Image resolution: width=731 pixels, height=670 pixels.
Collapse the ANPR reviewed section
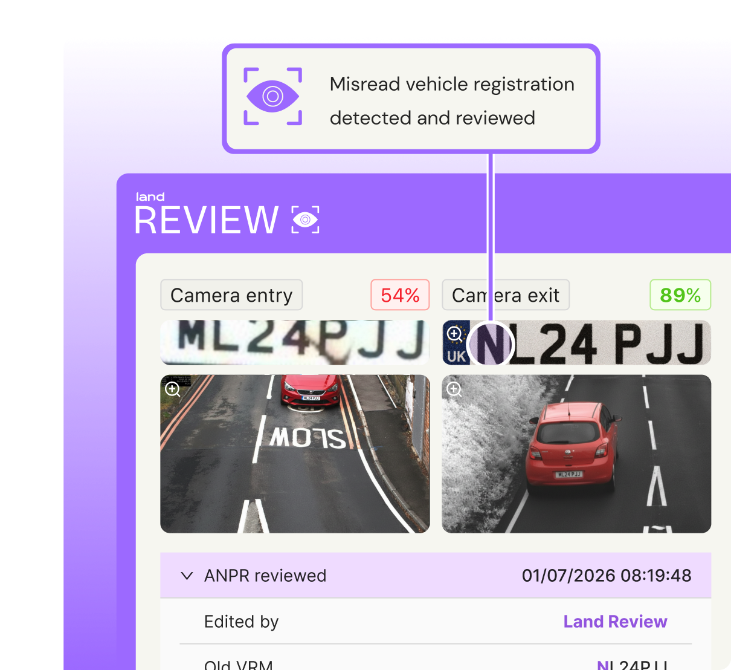187,576
